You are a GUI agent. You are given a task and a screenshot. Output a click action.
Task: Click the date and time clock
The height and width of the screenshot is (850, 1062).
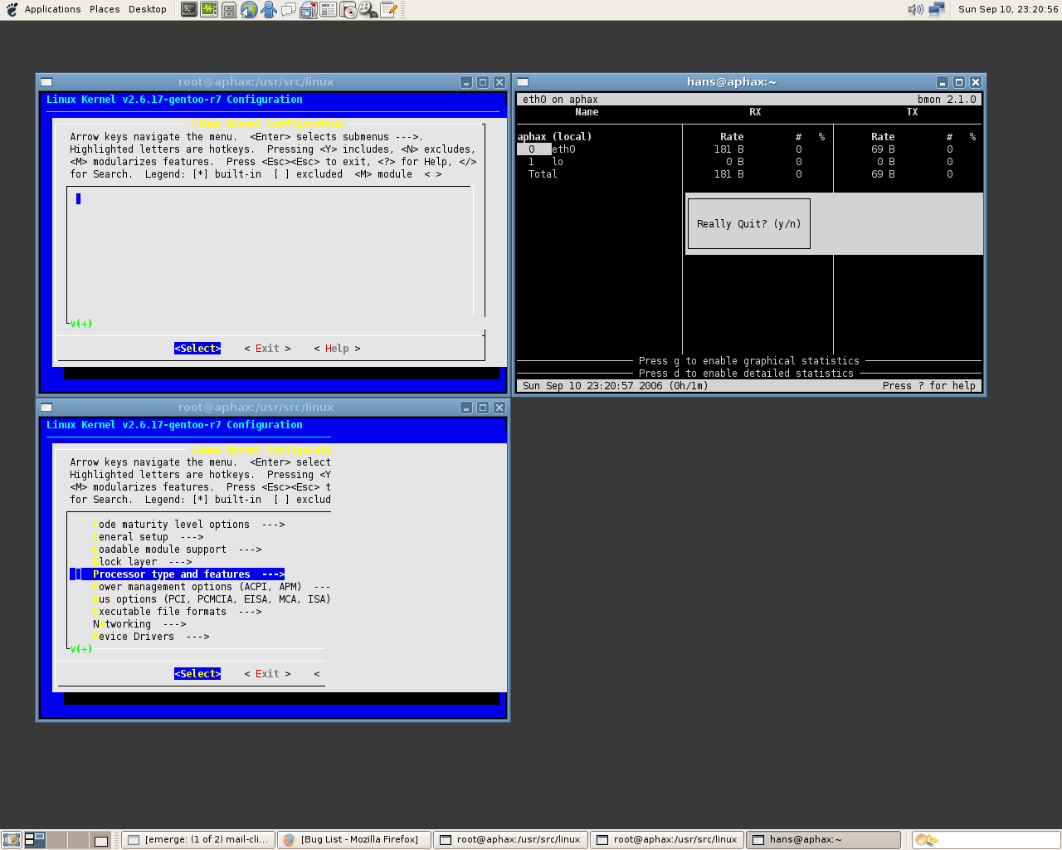(x=1008, y=10)
